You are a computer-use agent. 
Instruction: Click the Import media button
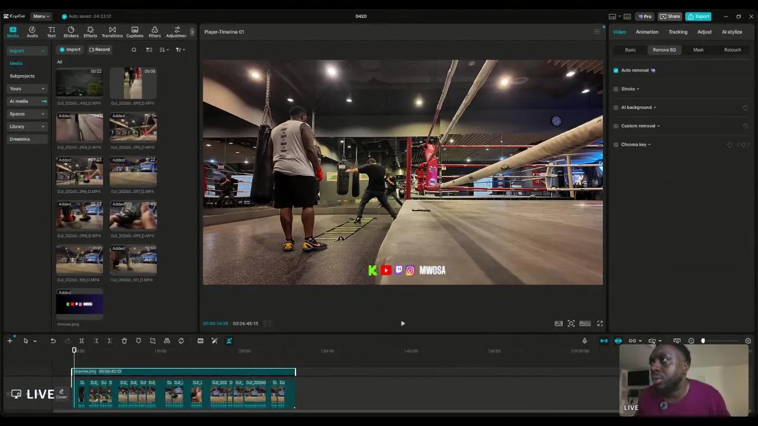(70, 50)
